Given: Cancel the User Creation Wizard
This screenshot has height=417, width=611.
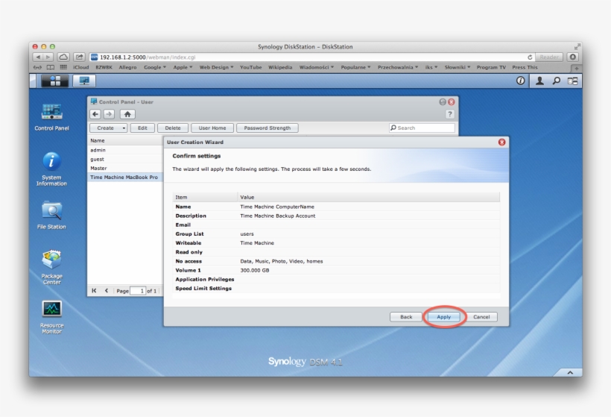Looking at the screenshot, I should point(481,317).
